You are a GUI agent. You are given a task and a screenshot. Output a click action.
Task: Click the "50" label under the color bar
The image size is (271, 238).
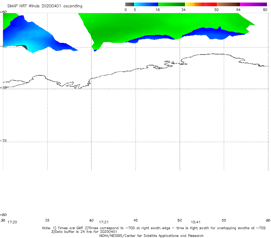click(216, 10)
